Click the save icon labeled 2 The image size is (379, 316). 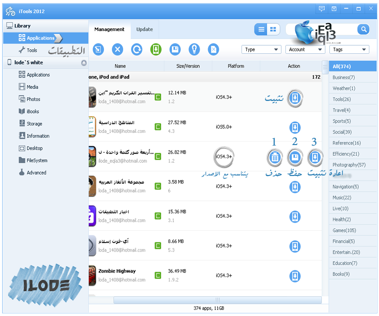coord(294,157)
